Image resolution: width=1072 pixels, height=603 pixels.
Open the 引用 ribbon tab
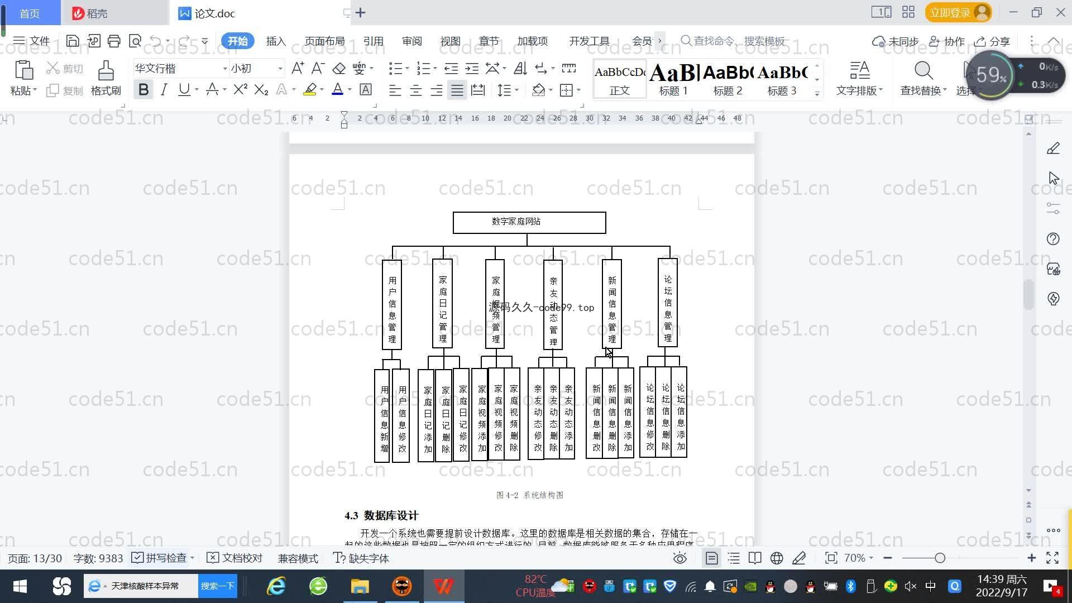click(x=373, y=41)
